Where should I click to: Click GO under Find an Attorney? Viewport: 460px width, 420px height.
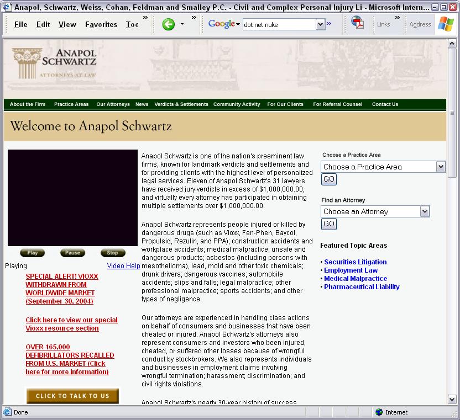coord(329,224)
